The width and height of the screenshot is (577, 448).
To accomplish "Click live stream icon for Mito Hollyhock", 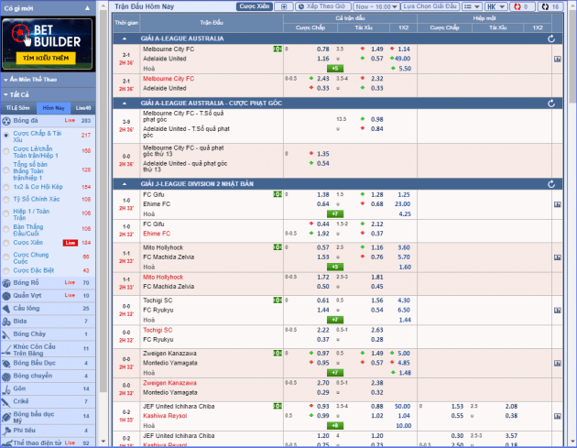I will [278, 247].
